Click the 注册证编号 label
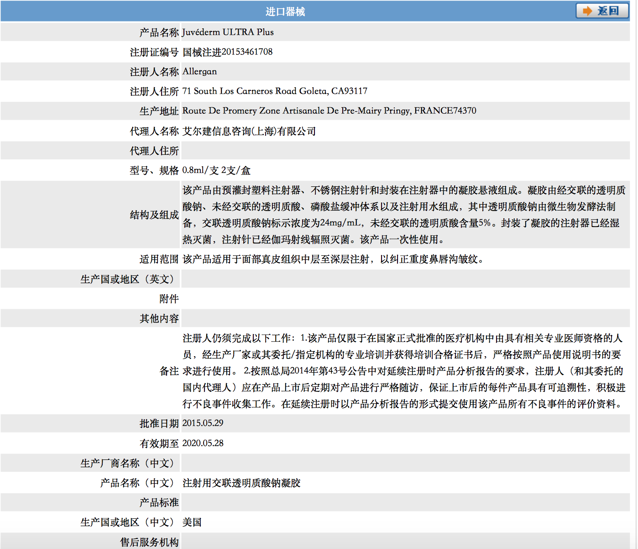The image size is (638, 549). pyautogui.click(x=154, y=52)
